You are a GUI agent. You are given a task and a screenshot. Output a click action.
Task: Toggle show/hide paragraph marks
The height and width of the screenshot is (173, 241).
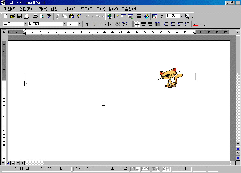pyautogui.click(x=162, y=16)
